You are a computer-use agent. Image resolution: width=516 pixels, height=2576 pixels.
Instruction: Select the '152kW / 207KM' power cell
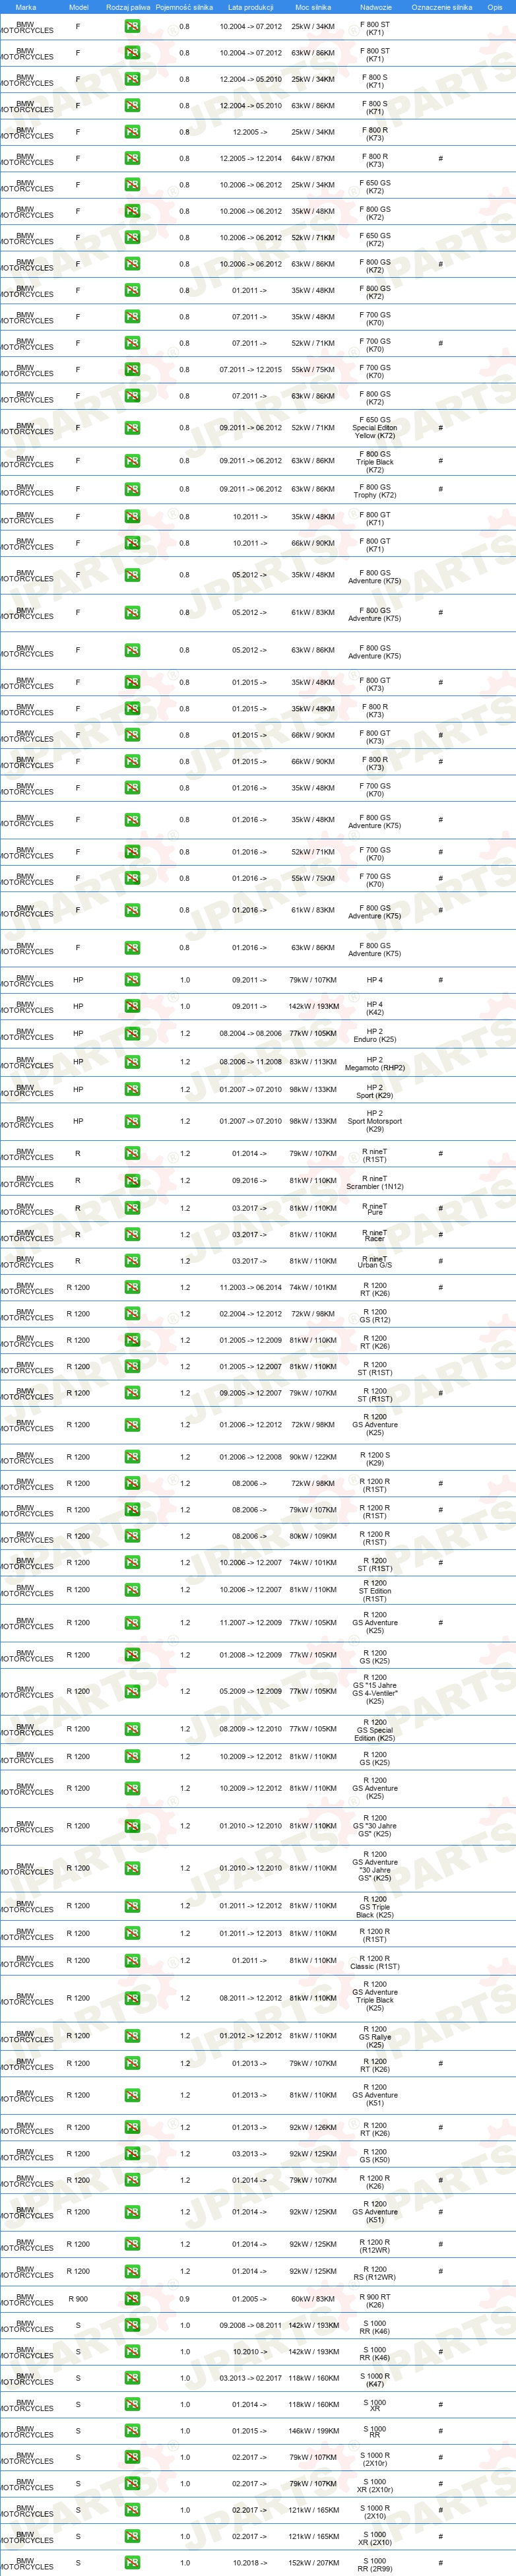click(x=313, y=2563)
